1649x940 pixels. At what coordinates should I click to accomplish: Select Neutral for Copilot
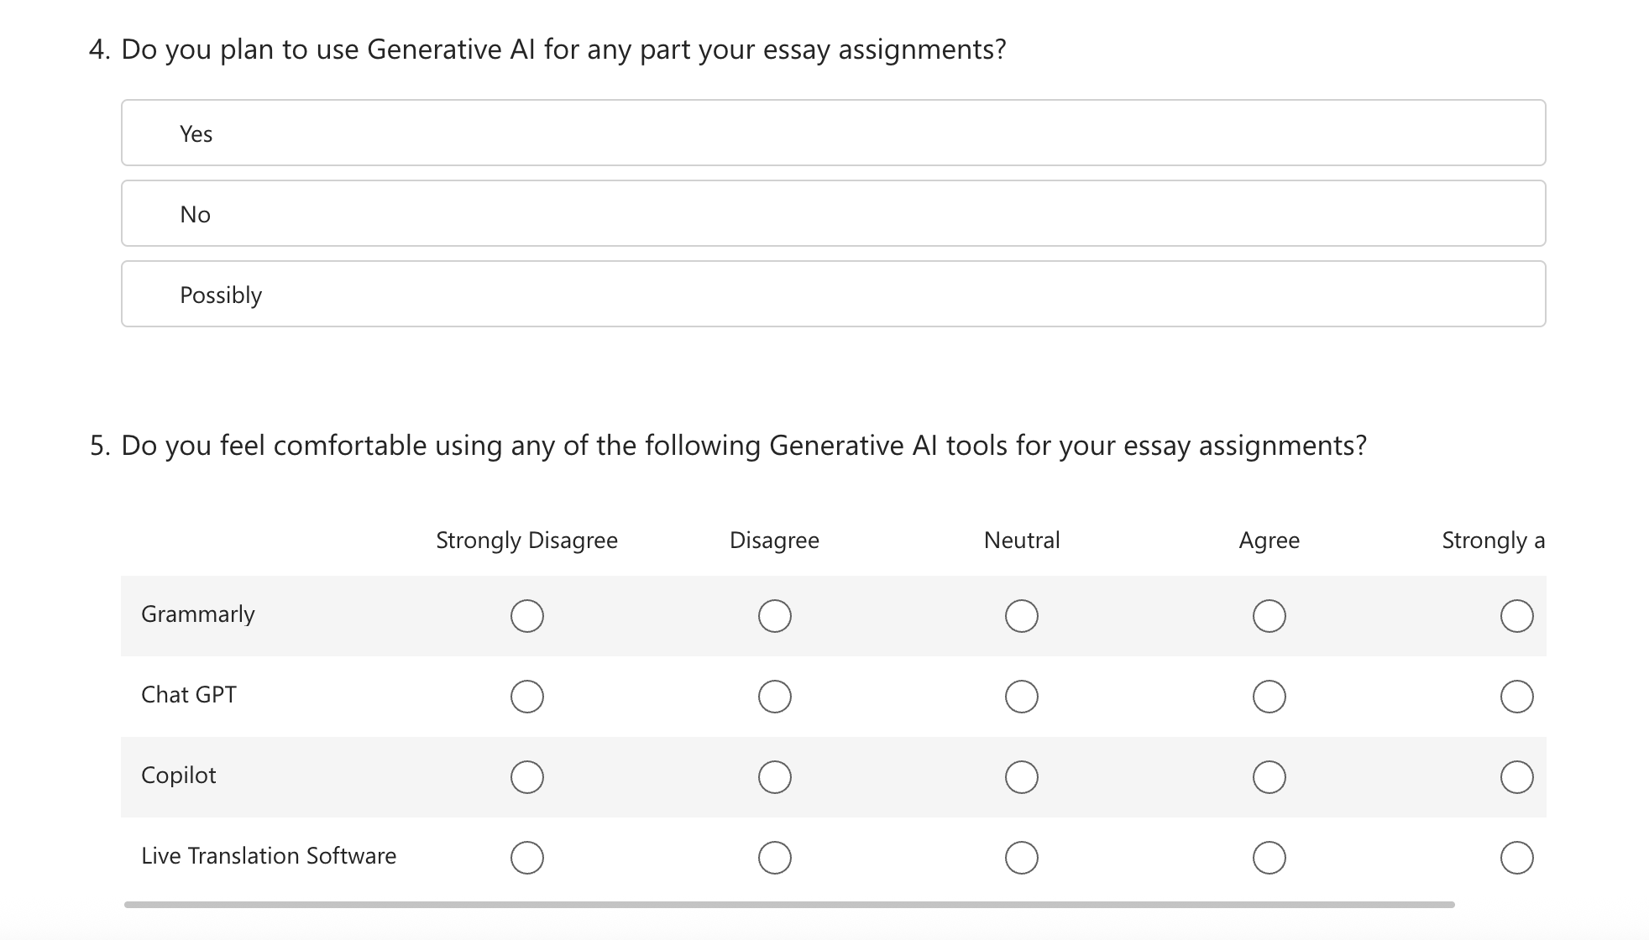(x=1021, y=776)
